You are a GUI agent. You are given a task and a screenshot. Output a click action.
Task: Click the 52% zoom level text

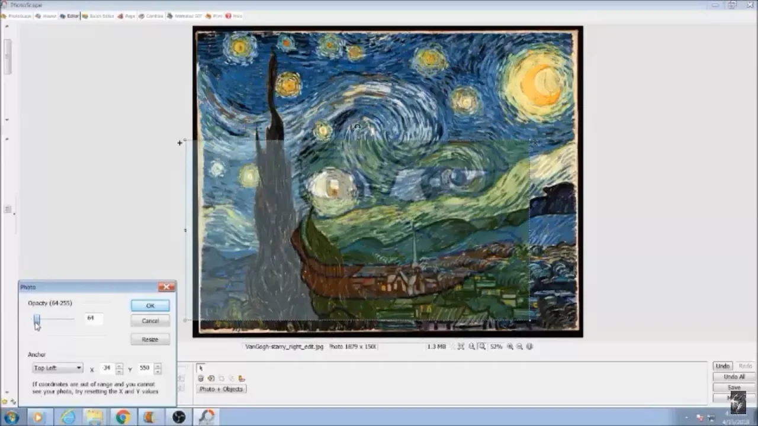[496, 347]
